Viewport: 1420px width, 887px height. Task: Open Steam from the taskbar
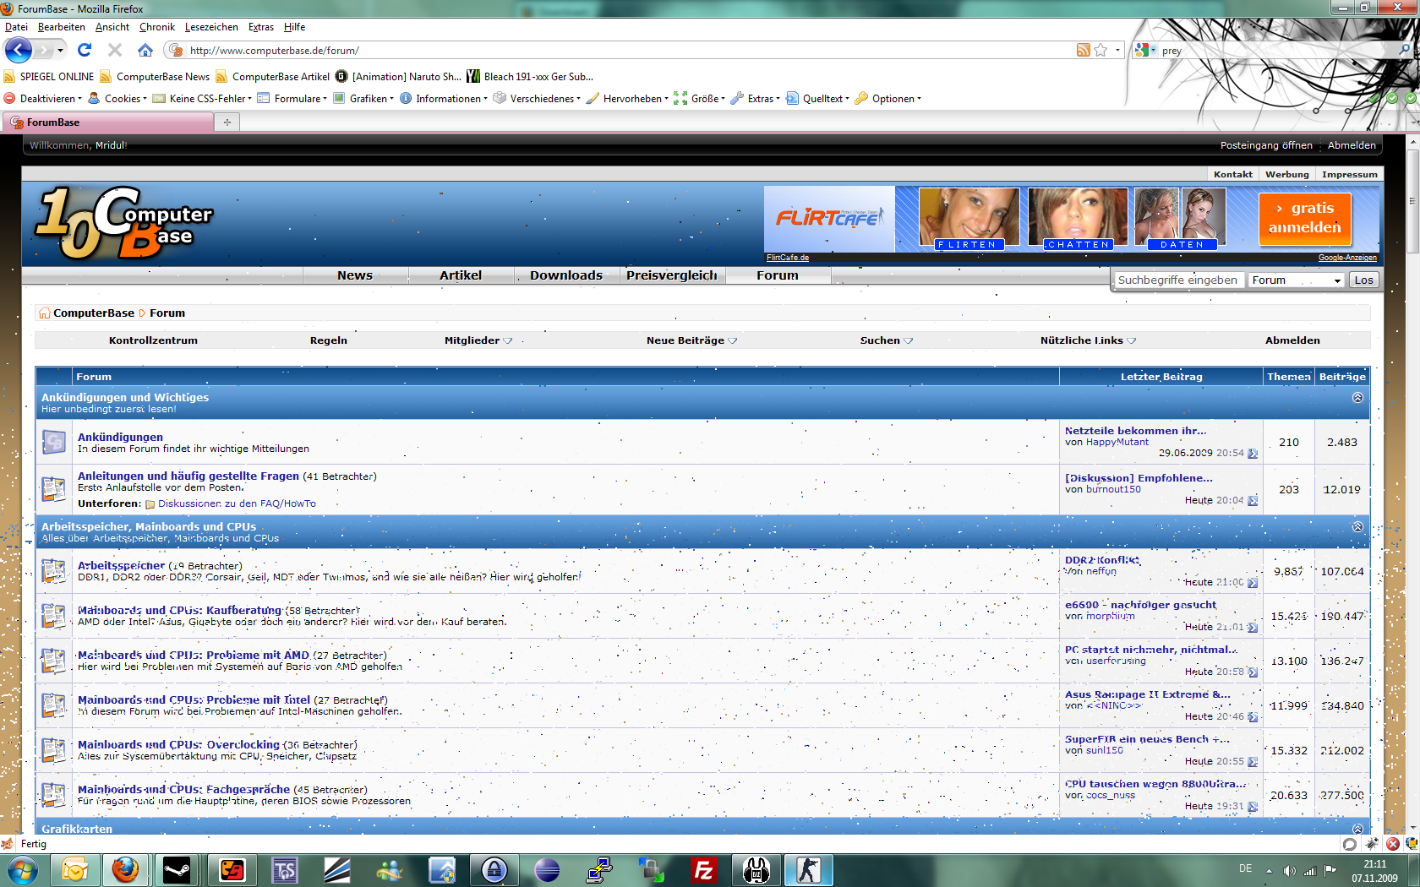coord(177,870)
